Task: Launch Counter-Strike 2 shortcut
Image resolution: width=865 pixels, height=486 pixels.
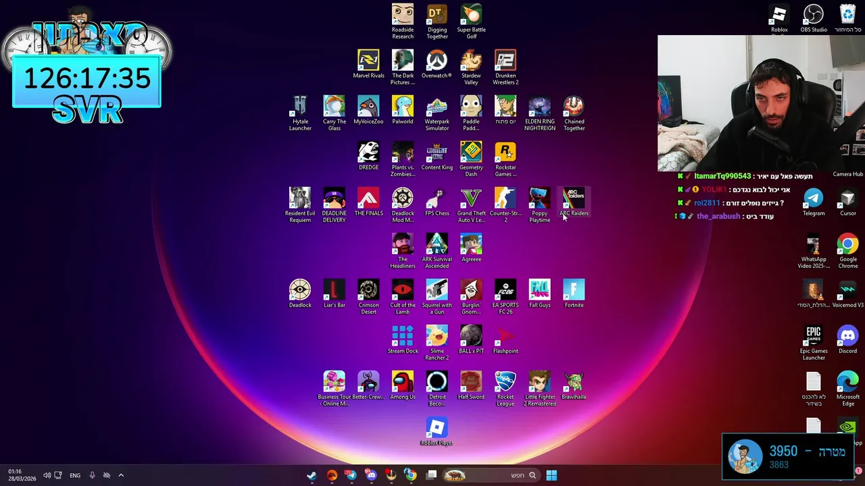Action: (505, 205)
